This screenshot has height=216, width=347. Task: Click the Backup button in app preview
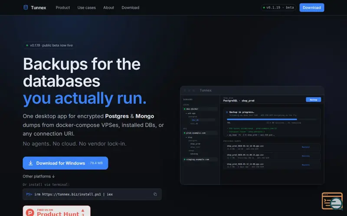click(x=313, y=100)
